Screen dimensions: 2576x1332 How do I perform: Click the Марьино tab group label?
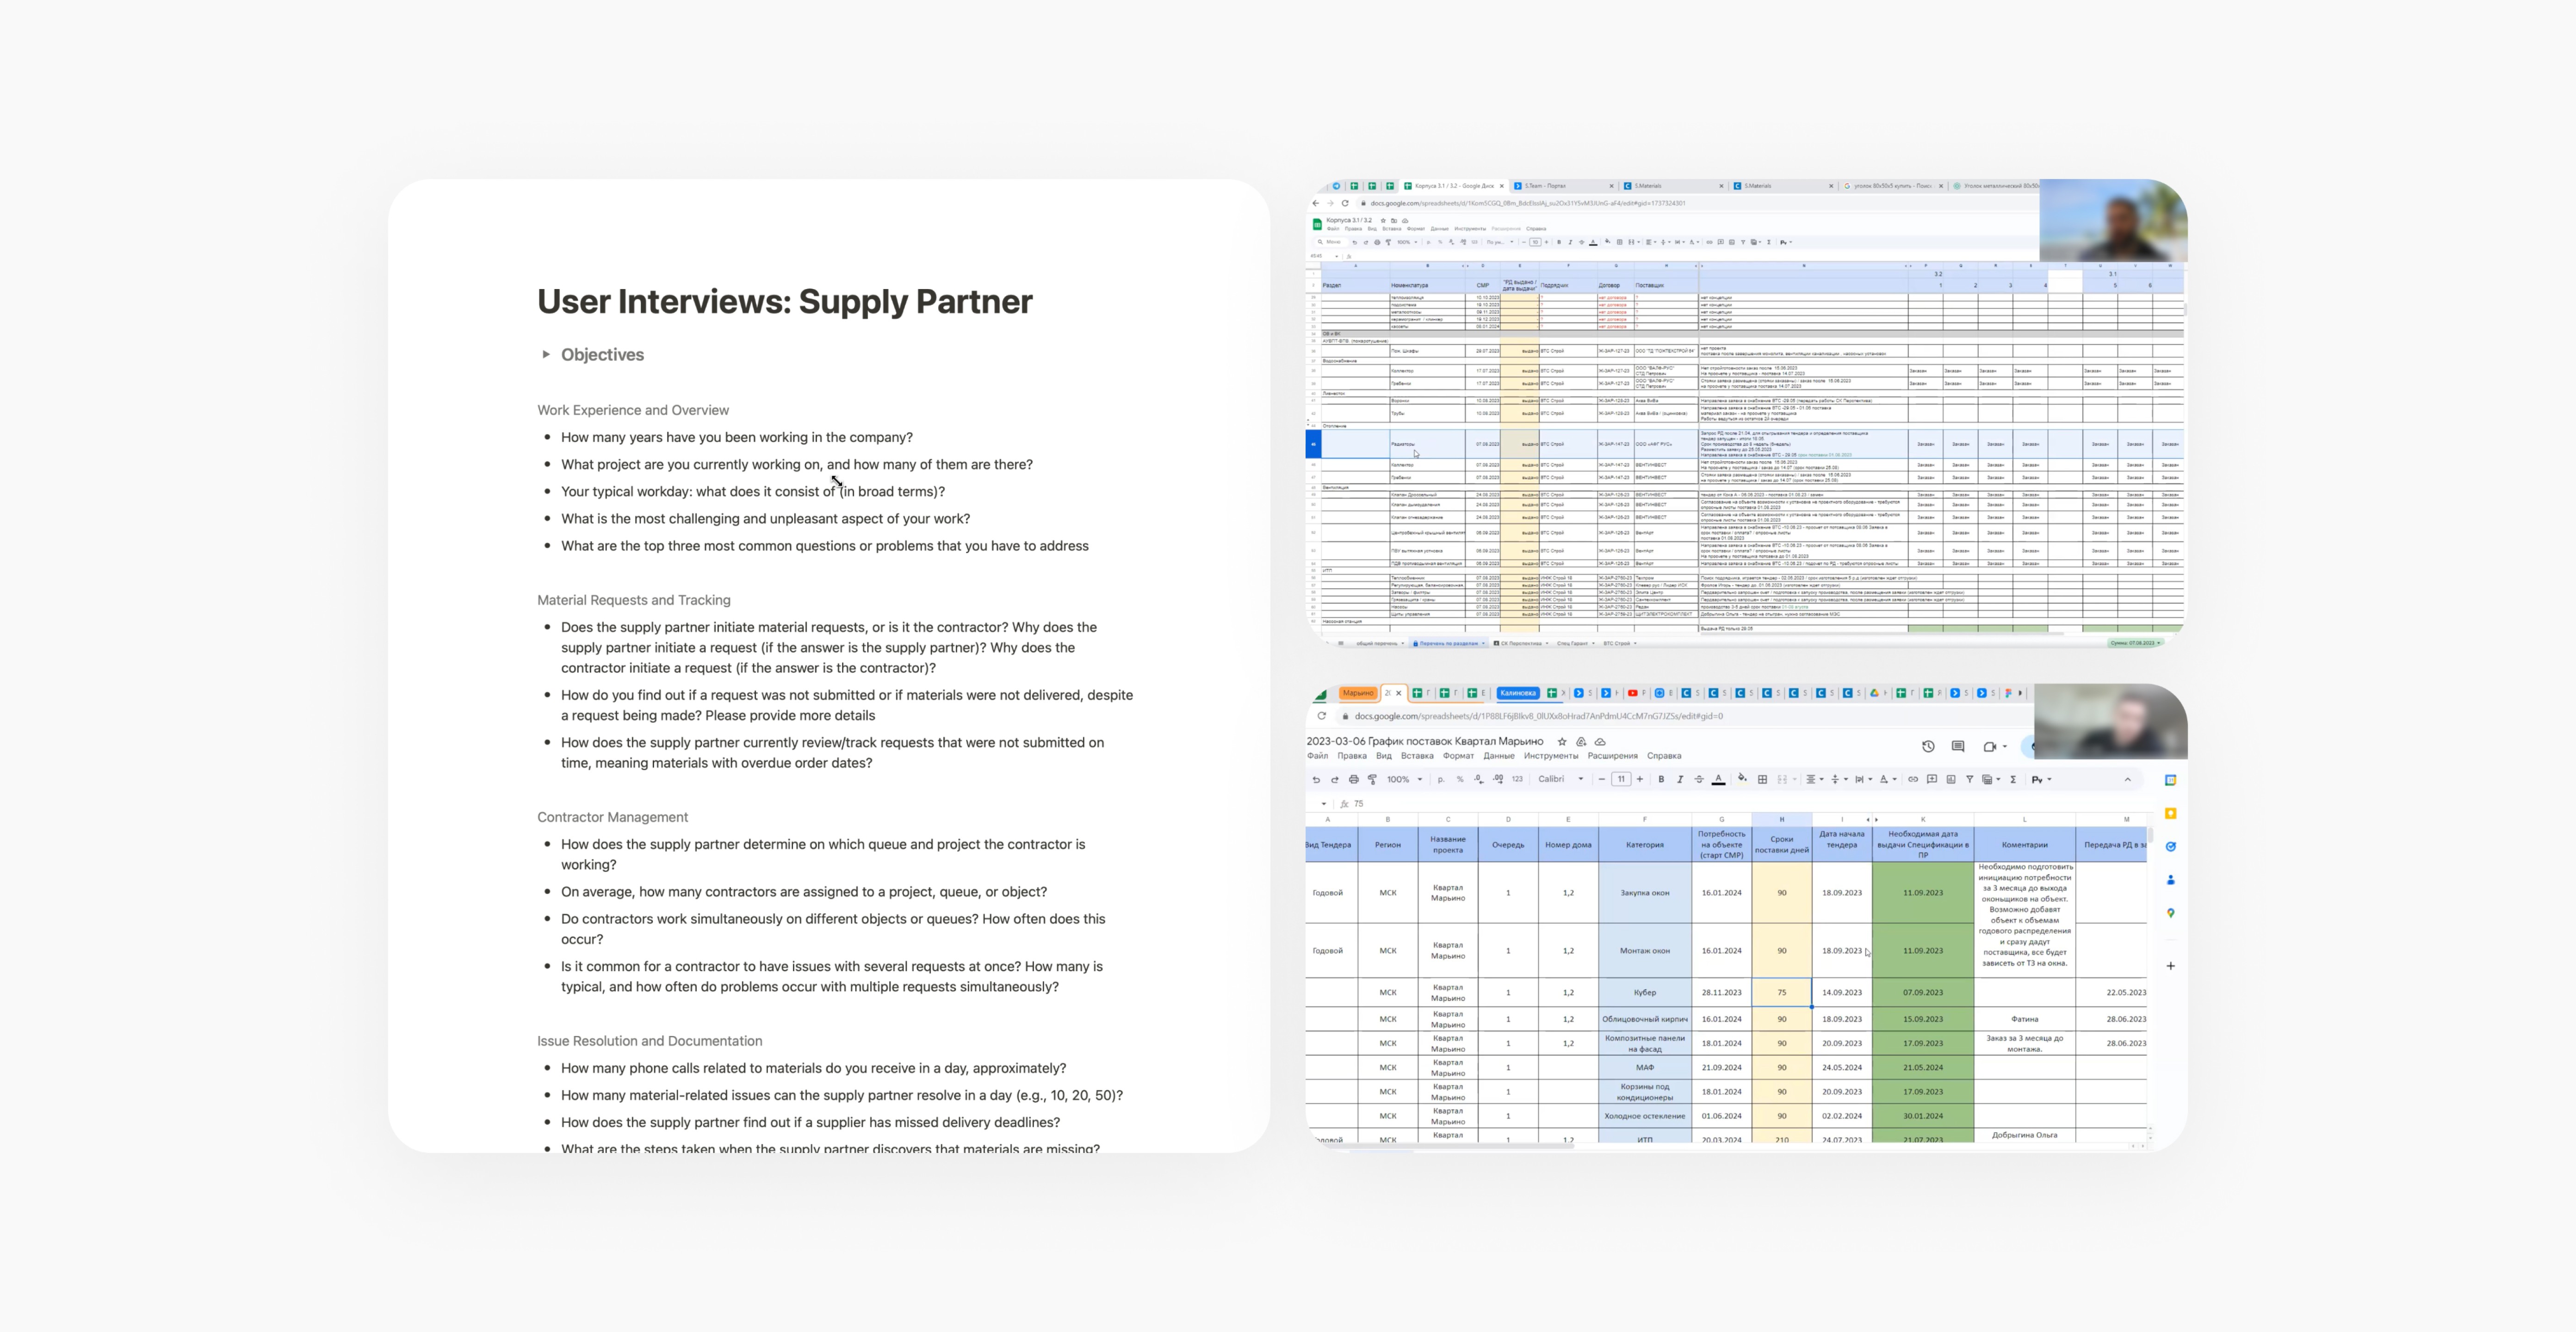pos(1358,693)
